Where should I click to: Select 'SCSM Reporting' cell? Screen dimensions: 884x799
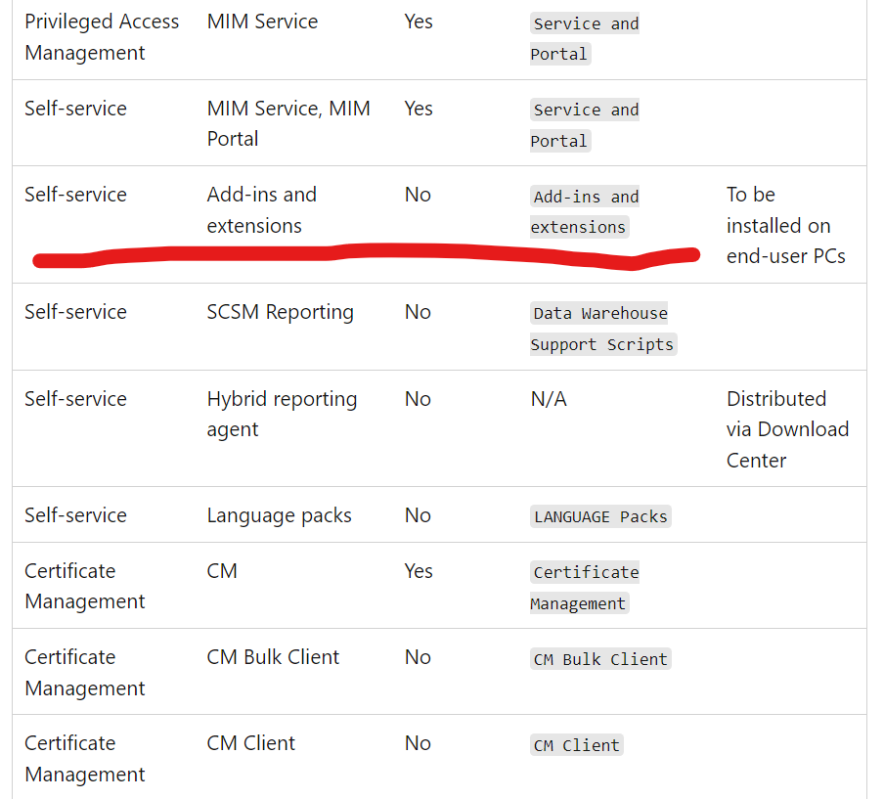point(281,312)
